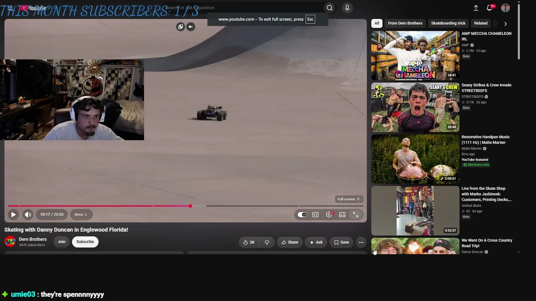
Task: Like the video with 2K likes
Action: (x=249, y=242)
